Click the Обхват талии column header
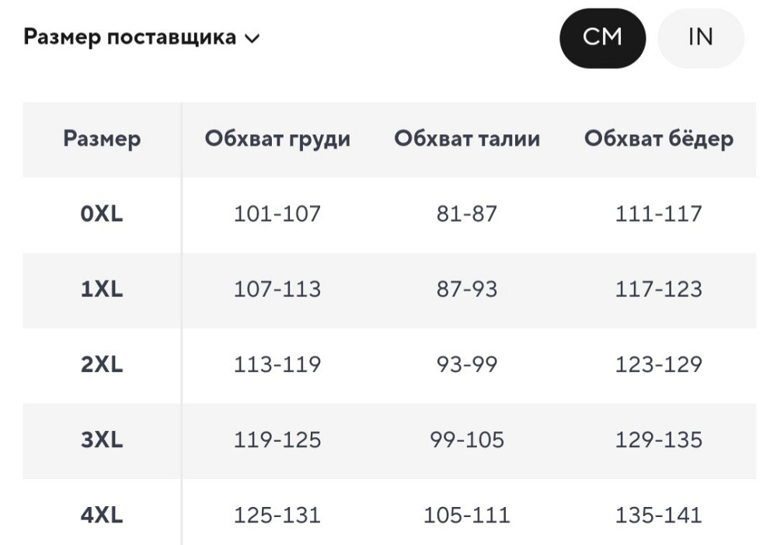This screenshot has height=545, width=777. 468,139
